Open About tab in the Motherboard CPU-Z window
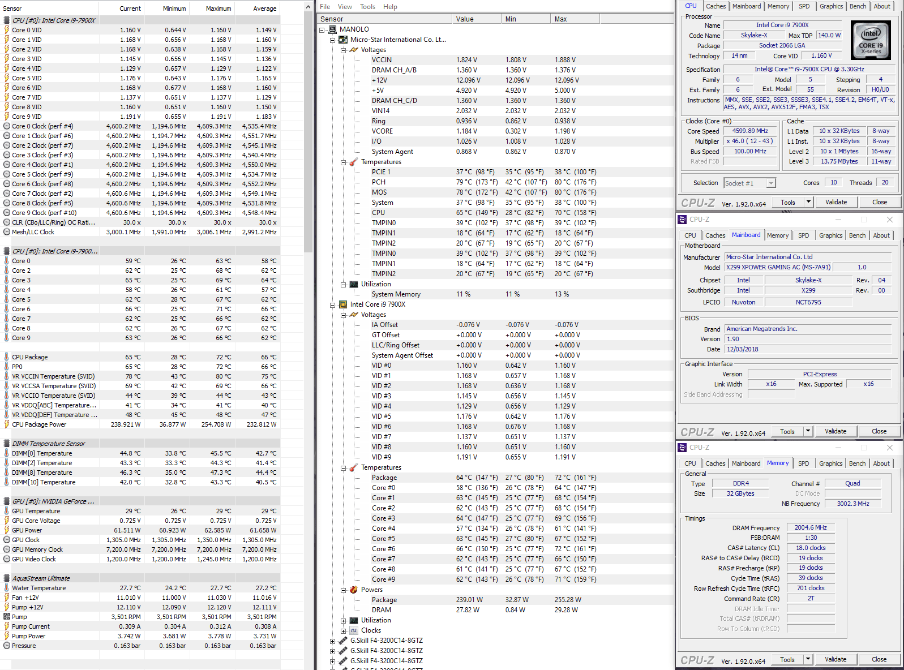The width and height of the screenshot is (904, 670). click(881, 235)
